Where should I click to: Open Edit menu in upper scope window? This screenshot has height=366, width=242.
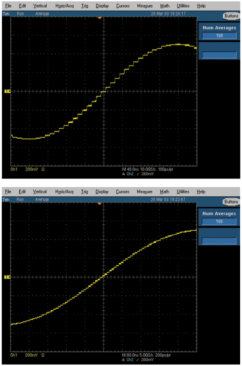22,6
